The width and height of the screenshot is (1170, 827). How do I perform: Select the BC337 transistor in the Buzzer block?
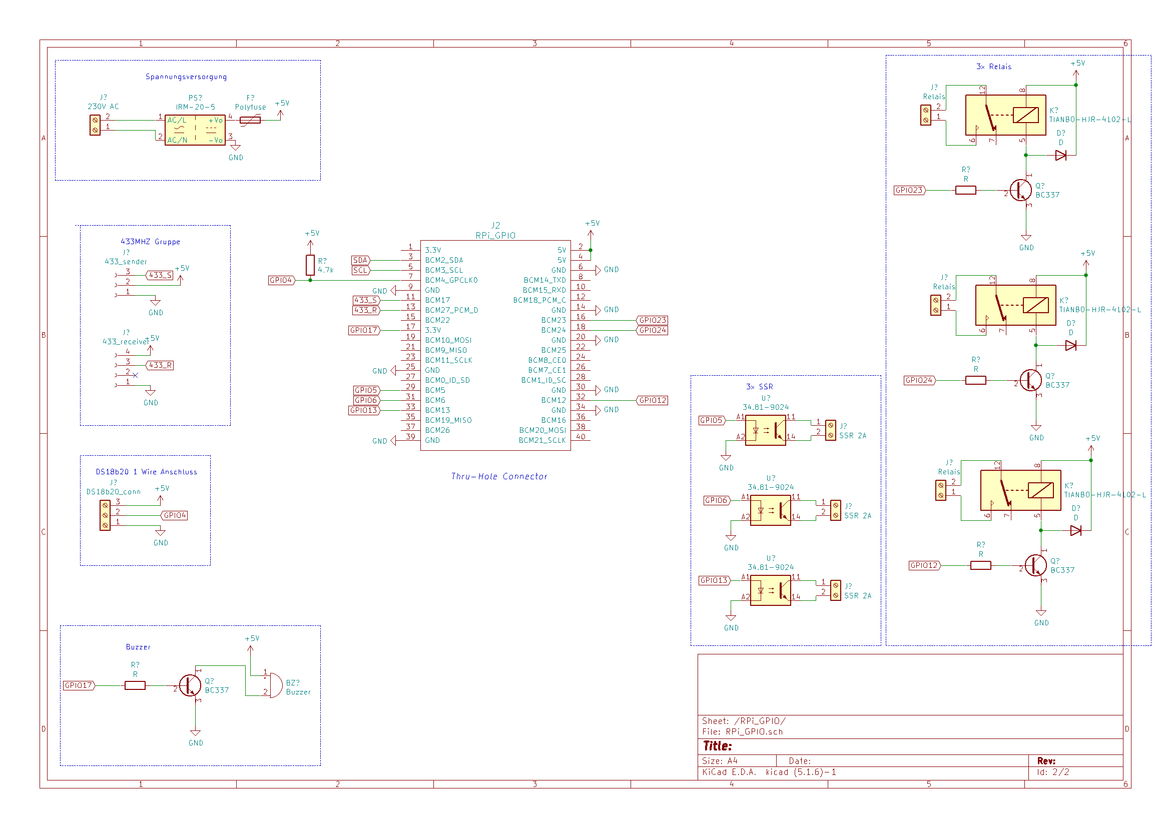(x=191, y=685)
